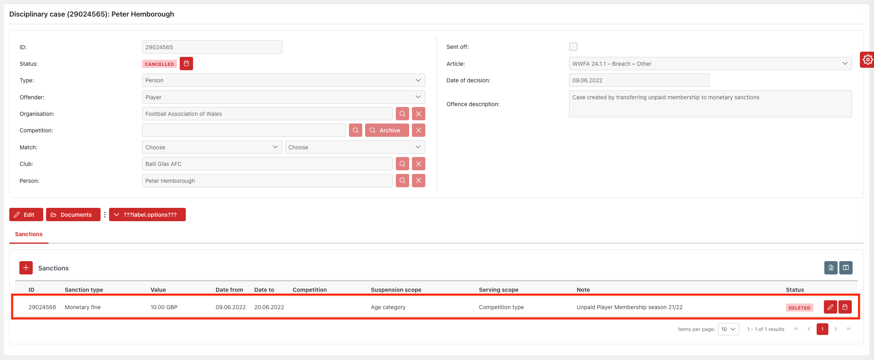
Task: Clear the Club field with X icon
Action: pyautogui.click(x=418, y=164)
